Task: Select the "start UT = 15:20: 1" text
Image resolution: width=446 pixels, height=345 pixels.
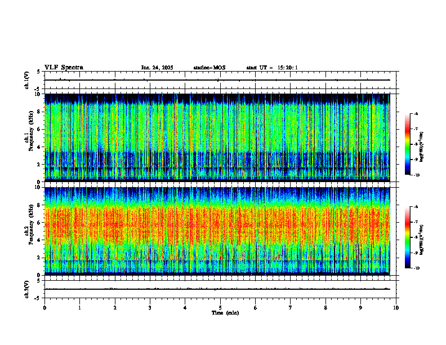Action: 272,68
